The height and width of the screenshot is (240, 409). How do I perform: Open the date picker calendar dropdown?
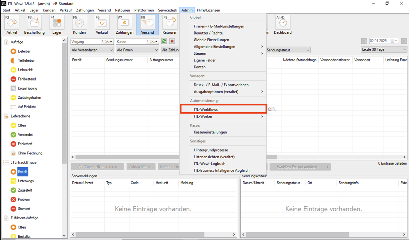395,41
